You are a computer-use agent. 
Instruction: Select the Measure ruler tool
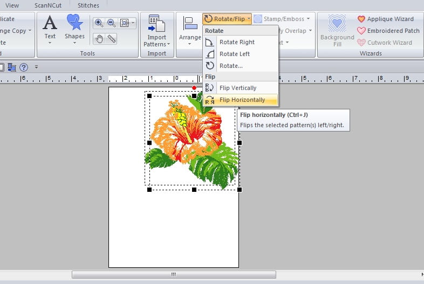click(x=112, y=38)
